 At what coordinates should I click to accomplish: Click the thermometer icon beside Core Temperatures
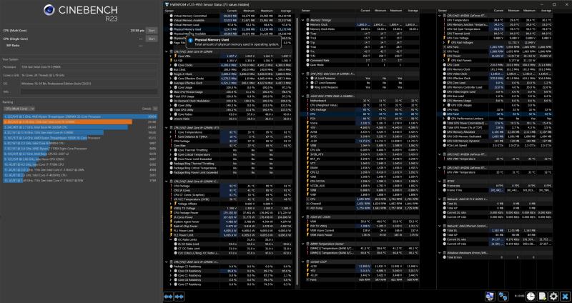point(175,132)
